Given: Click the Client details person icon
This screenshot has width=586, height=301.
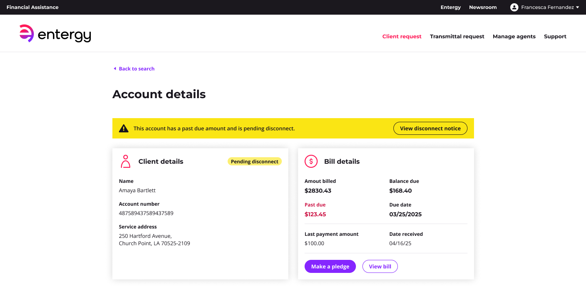Looking at the screenshot, I should tap(125, 162).
